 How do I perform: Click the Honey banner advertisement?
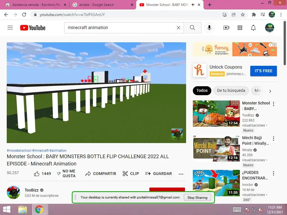pyautogui.click(x=235, y=49)
